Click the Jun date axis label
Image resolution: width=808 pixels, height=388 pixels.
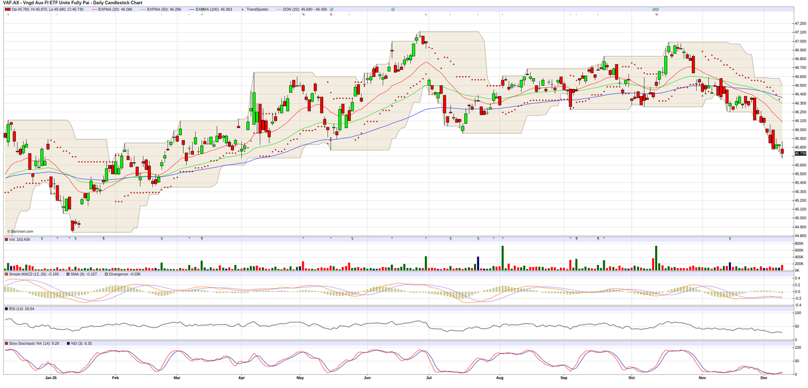coord(367,378)
